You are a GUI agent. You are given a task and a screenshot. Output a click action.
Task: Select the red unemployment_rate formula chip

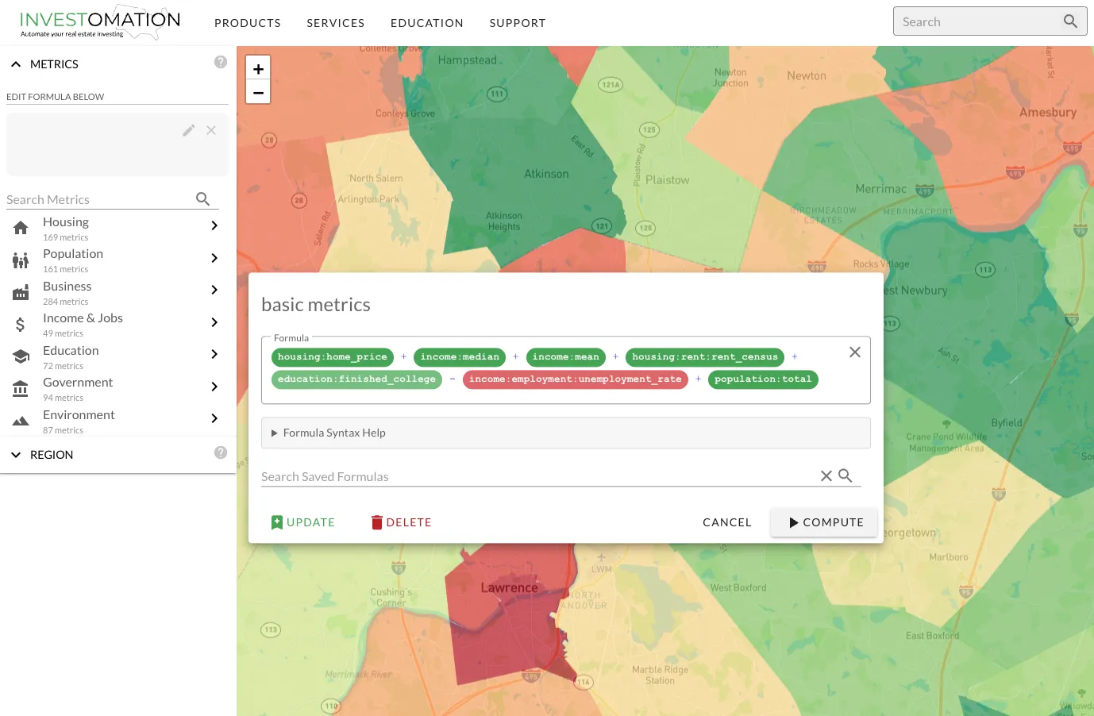point(575,379)
